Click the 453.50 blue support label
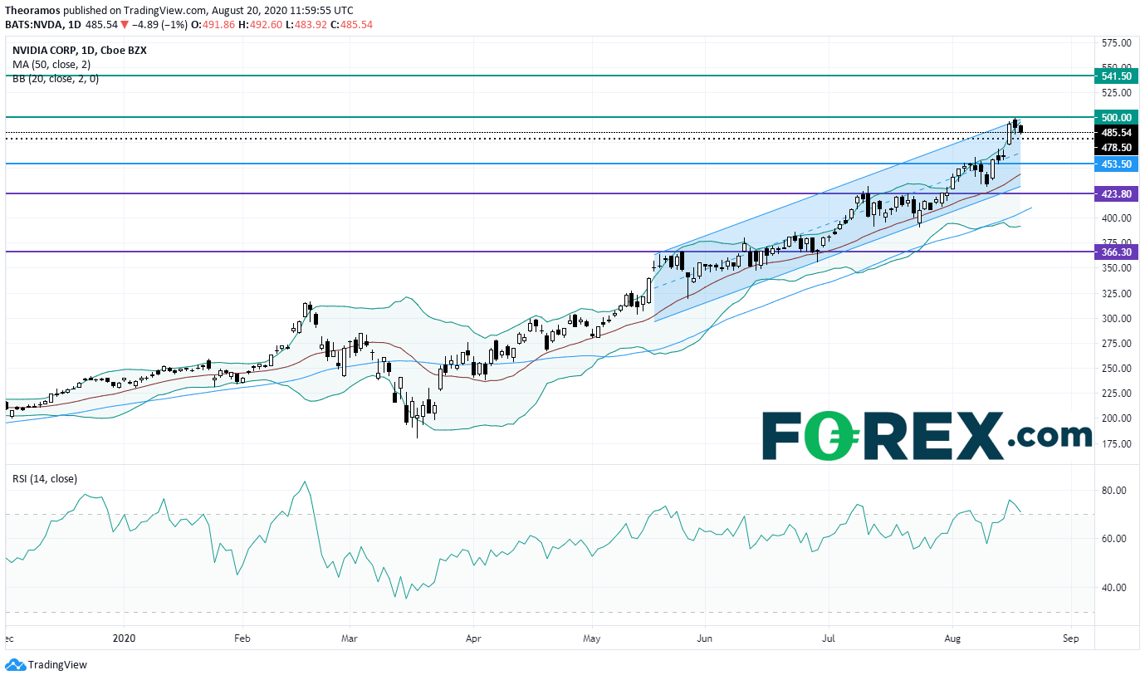The image size is (1145, 680). 1116,164
